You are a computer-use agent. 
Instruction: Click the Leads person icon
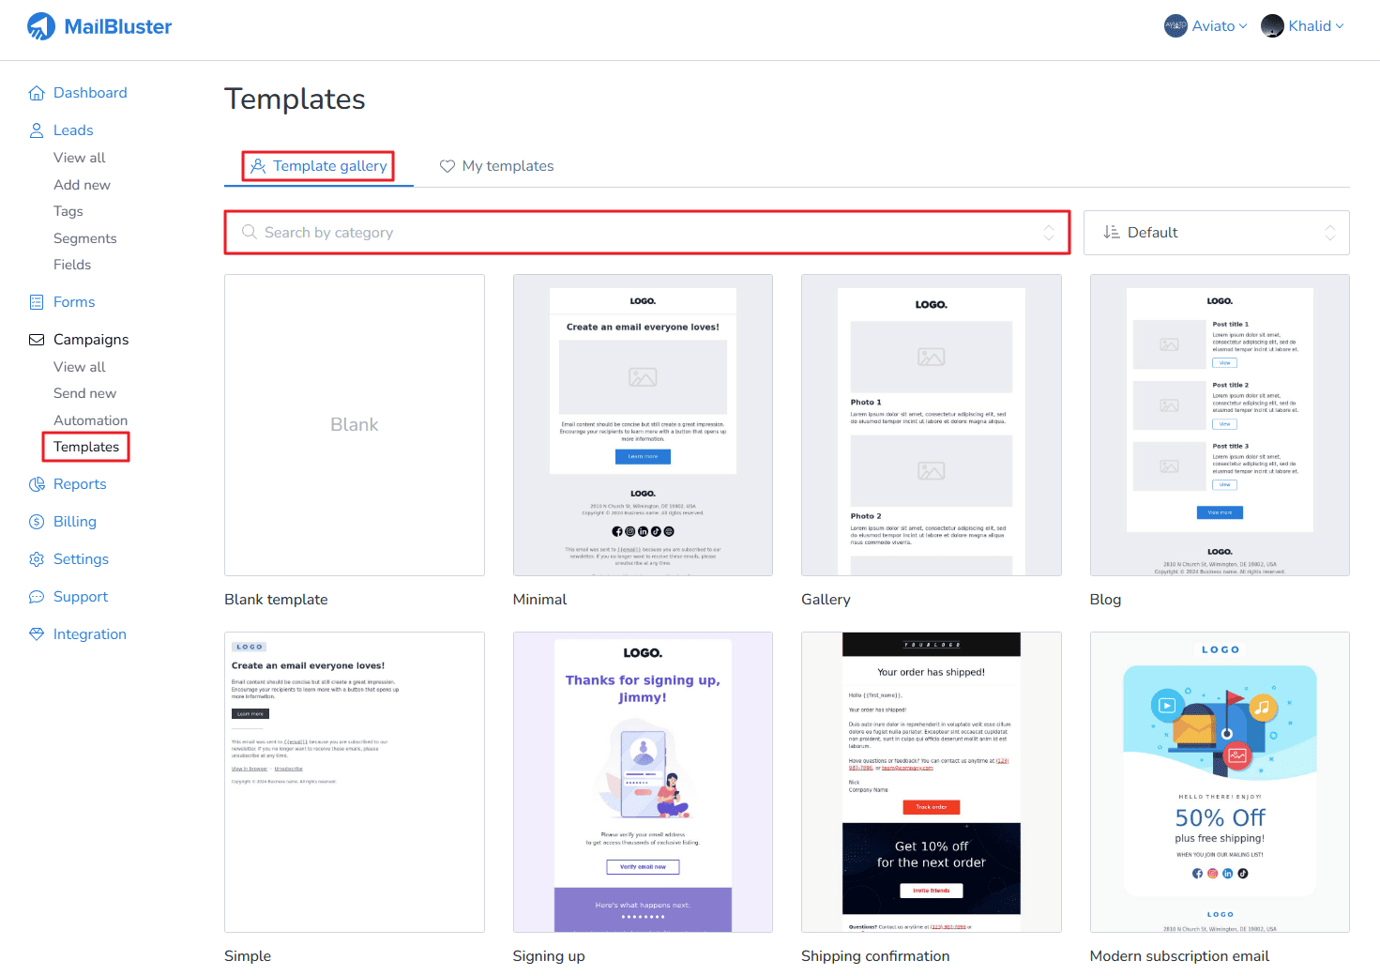click(37, 130)
